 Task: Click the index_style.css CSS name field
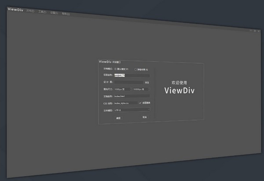(x=126, y=103)
